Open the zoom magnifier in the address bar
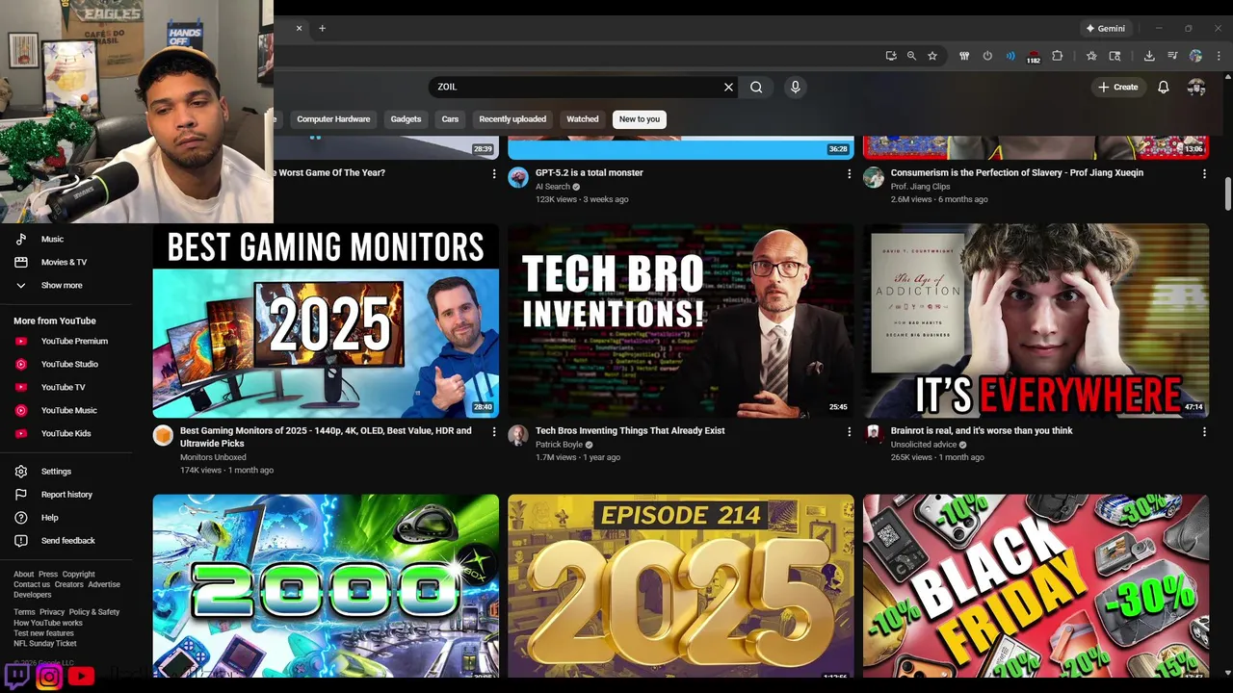 (x=911, y=56)
